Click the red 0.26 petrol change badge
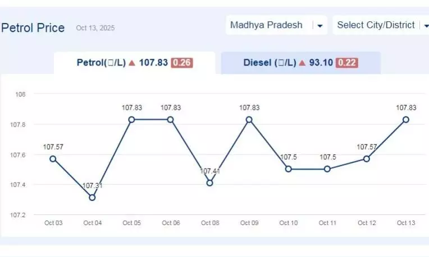The width and height of the screenshot is (429, 257). click(181, 63)
